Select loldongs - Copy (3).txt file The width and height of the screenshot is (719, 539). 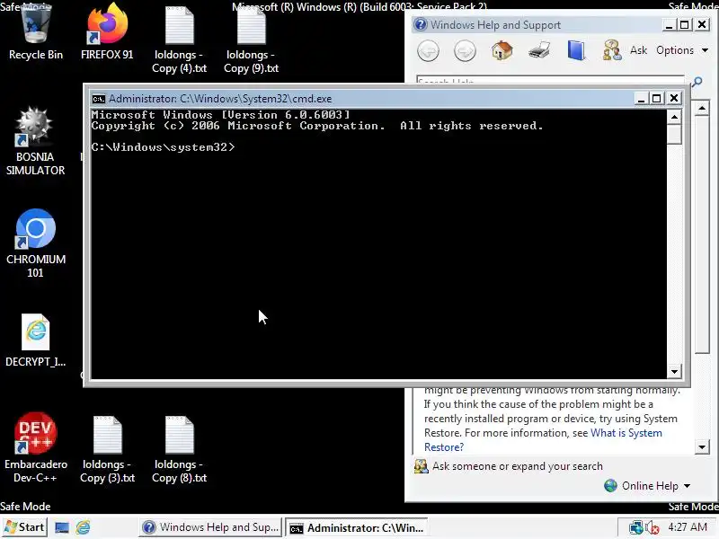(107, 449)
